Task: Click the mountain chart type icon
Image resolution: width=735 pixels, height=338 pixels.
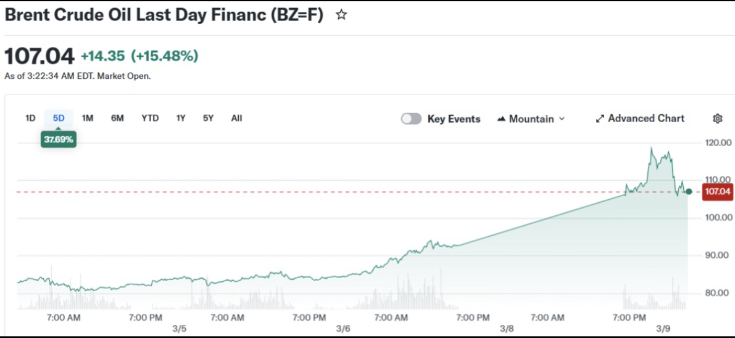Action: click(x=501, y=118)
